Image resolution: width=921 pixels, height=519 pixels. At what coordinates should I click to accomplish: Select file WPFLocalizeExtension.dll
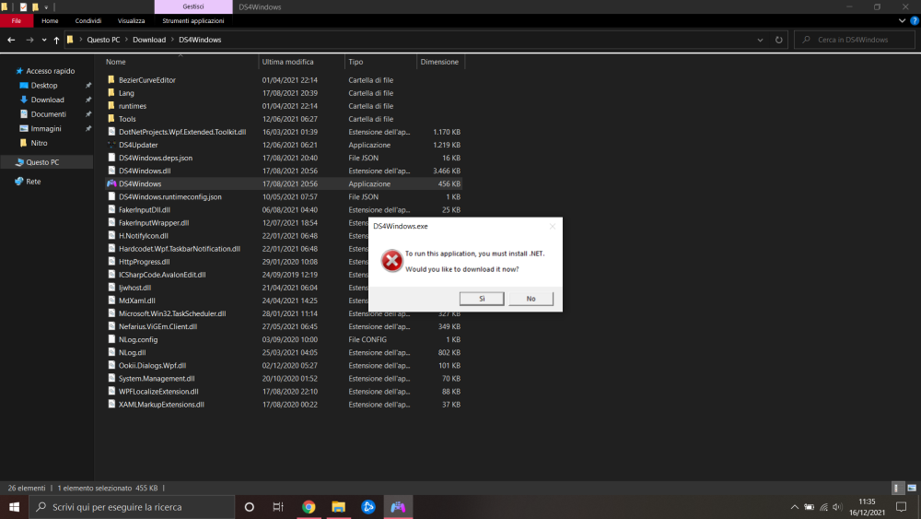pos(158,392)
